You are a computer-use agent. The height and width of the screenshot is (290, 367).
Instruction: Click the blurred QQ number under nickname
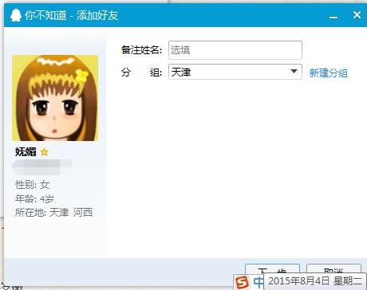(42, 167)
